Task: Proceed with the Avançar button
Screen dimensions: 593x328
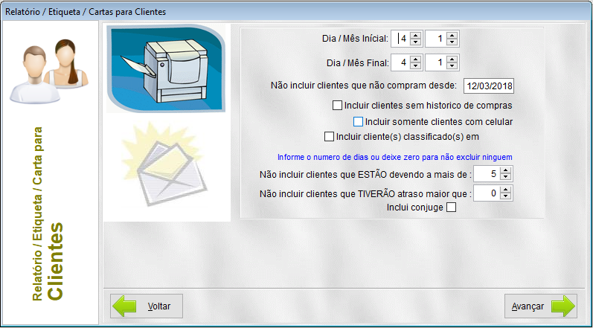Action: tap(541, 306)
